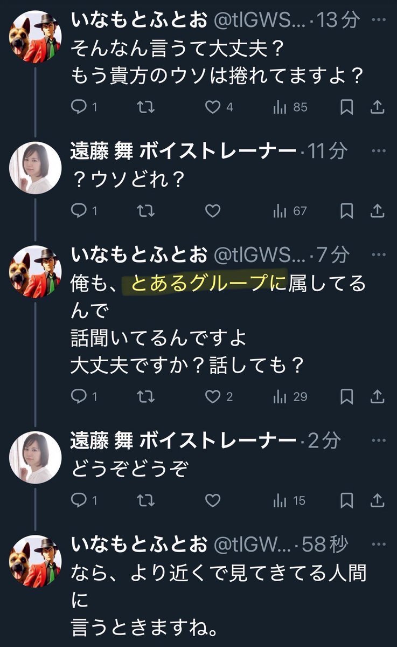Open avatar of 遠藤 舞 on ？ウソどれ？ reply

pos(35,168)
